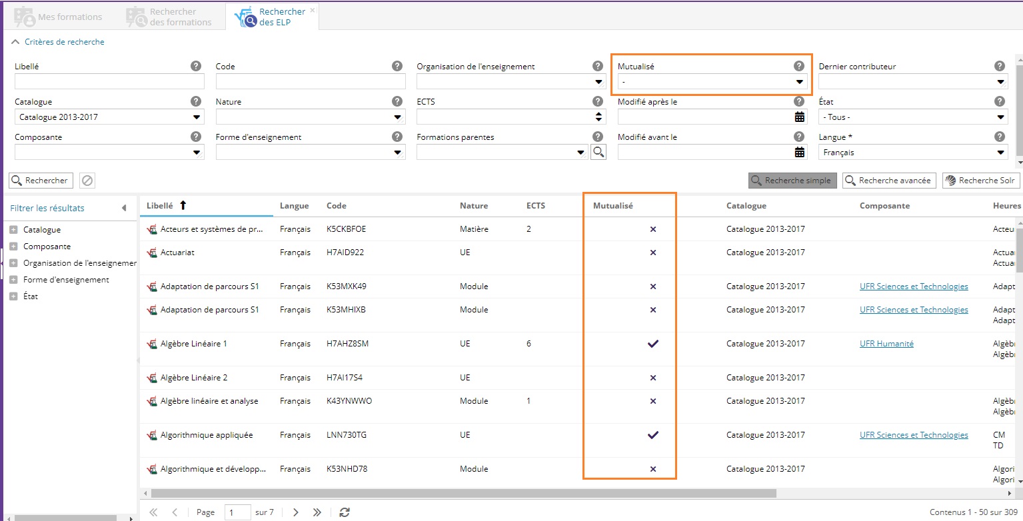Show help for Dernier contributeur
Viewport: 1023px width, 521px height.
pos(1000,66)
